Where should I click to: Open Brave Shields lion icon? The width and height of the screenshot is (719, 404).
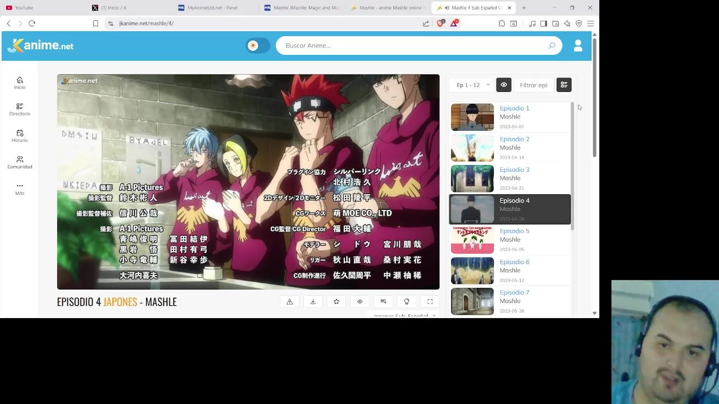440,24
